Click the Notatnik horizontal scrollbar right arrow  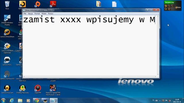[156, 77]
